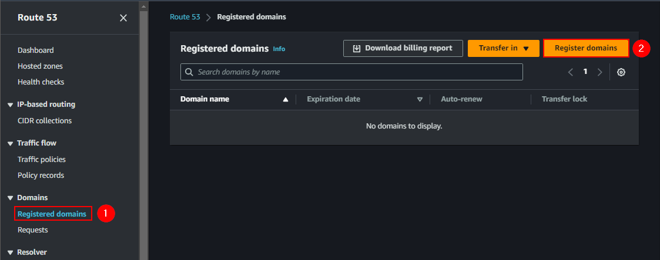Click Route 53 breadcrumb link
The width and height of the screenshot is (660, 260).
click(185, 17)
